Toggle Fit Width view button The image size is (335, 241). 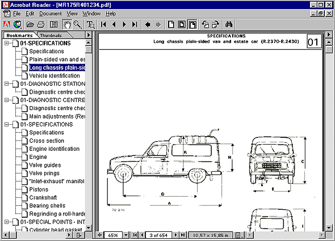192,24
